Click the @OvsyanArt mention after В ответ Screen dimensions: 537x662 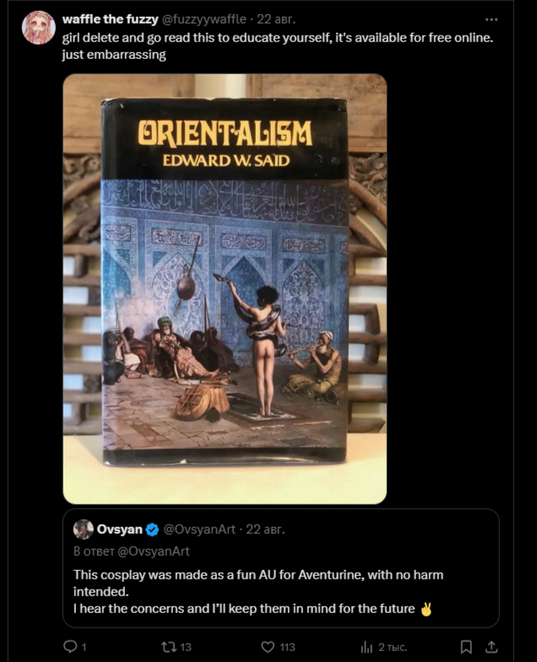[153, 552]
